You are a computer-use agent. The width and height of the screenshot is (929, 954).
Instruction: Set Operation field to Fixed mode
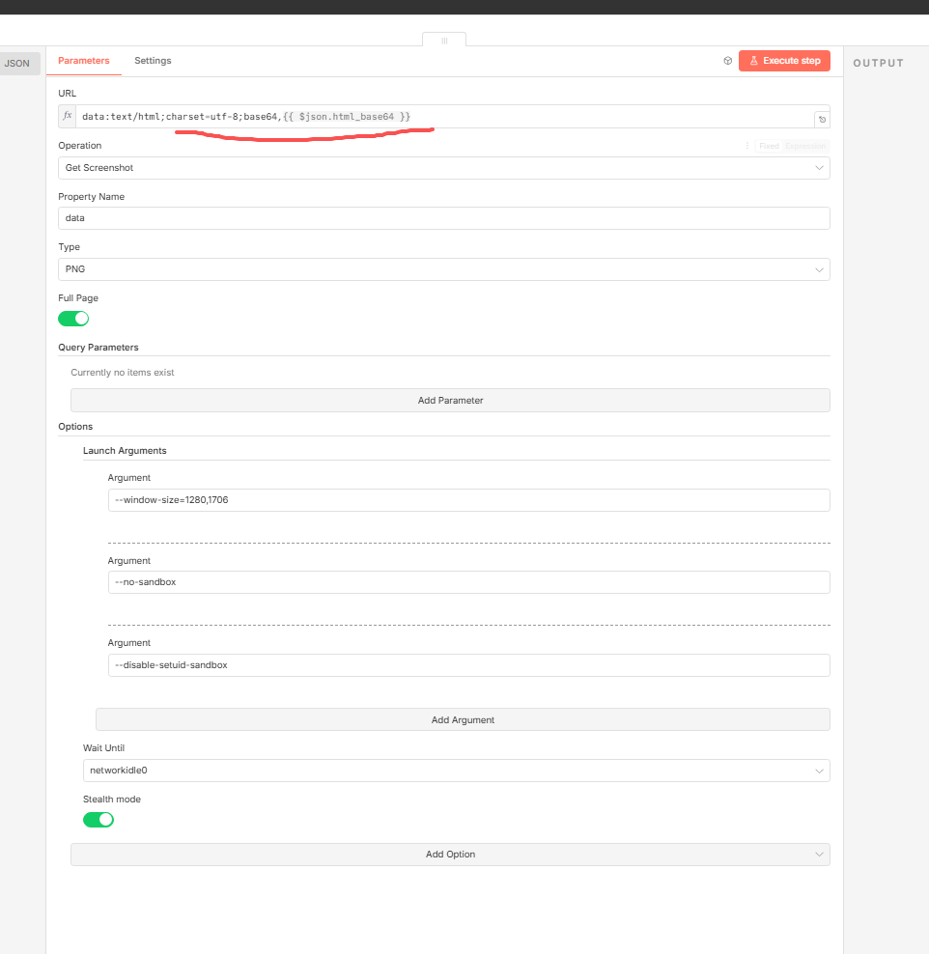769,146
